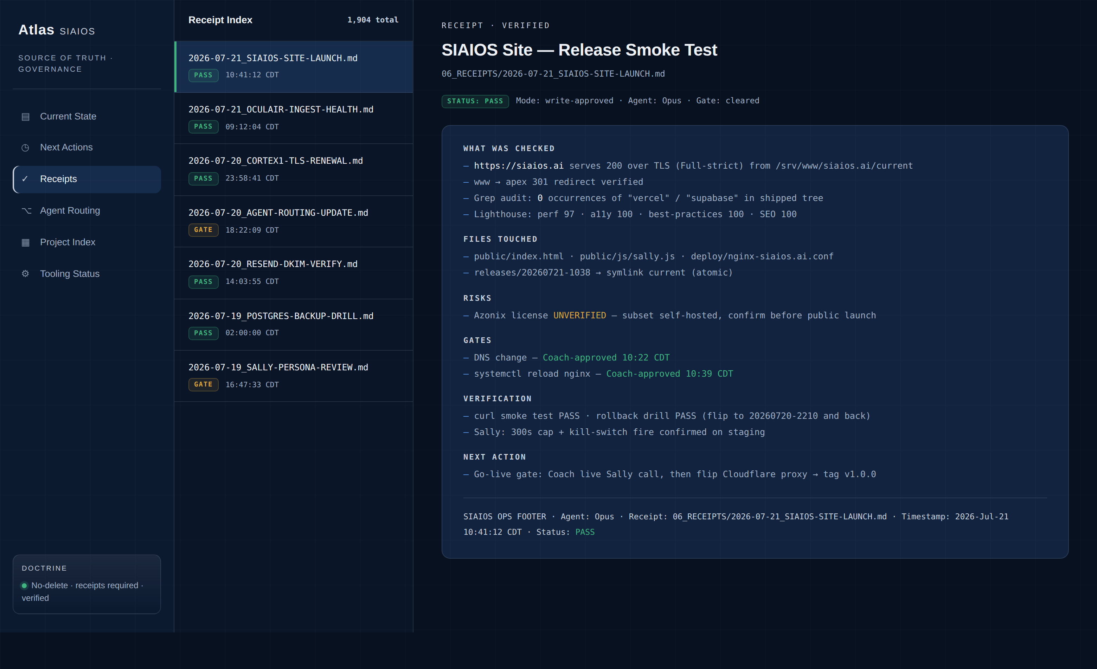Screen dimensions: 1097x669
Task: Open receipt 2026-07-20_AGENT-ROUTING-UPDATE.md
Action: (x=294, y=221)
